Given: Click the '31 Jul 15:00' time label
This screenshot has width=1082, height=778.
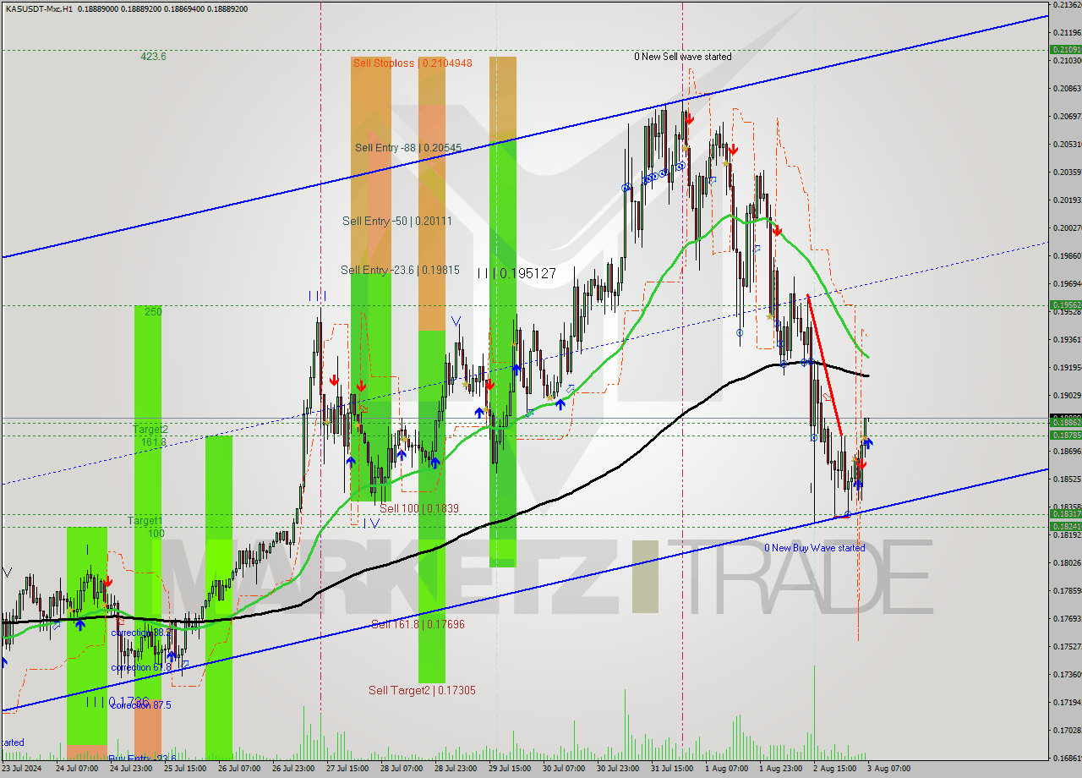Looking at the screenshot, I should (x=672, y=769).
